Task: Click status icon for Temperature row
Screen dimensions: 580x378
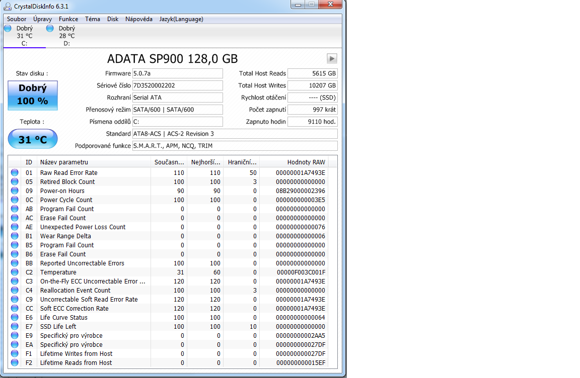Action: click(x=15, y=272)
